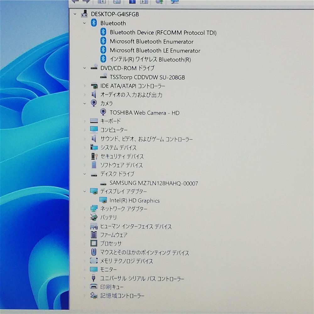Click the SAMSUNG MZ7LN128HAHQ disk icon
The height and width of the screenshot is (314, 314).
tap(103, 184)
